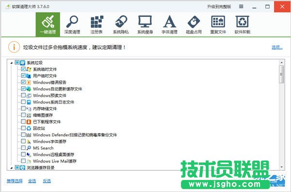Click the 选项... options link

[277, 47]
